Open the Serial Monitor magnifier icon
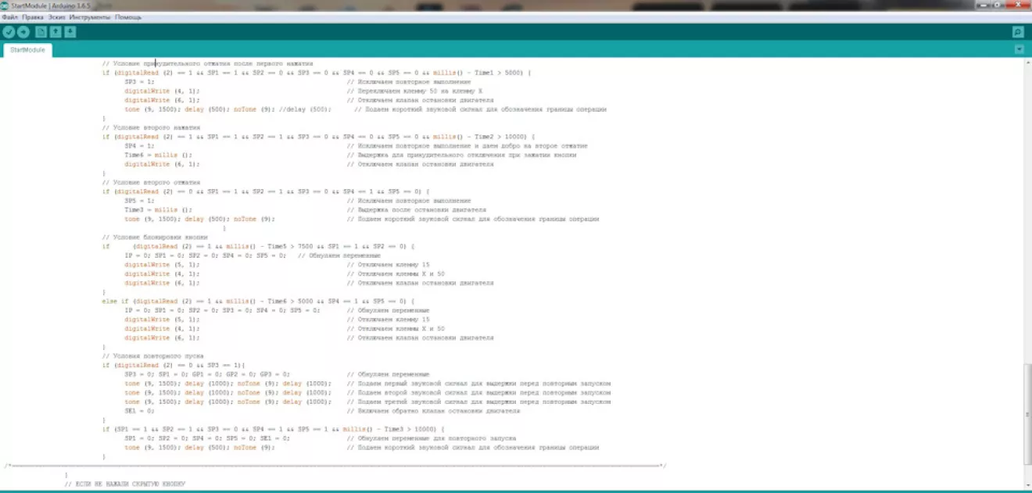 pyautogui.click(x=1018, y=32)
